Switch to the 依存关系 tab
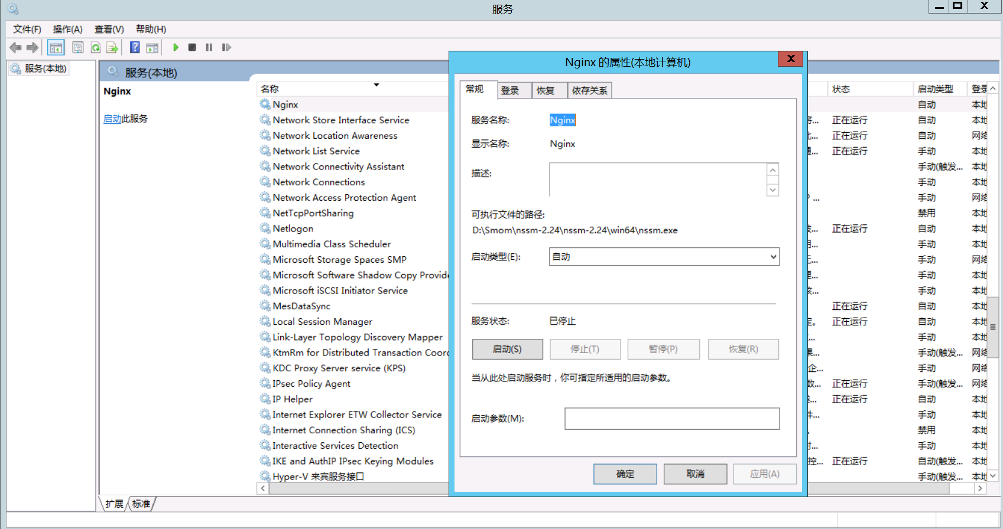 coord(589,90)
